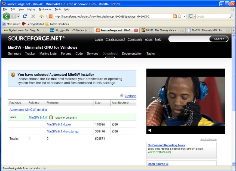Viewport: 236px width, 171px height.
Task: Expand the list-all-tabs dropdown arrow
Action: point(233,30)
